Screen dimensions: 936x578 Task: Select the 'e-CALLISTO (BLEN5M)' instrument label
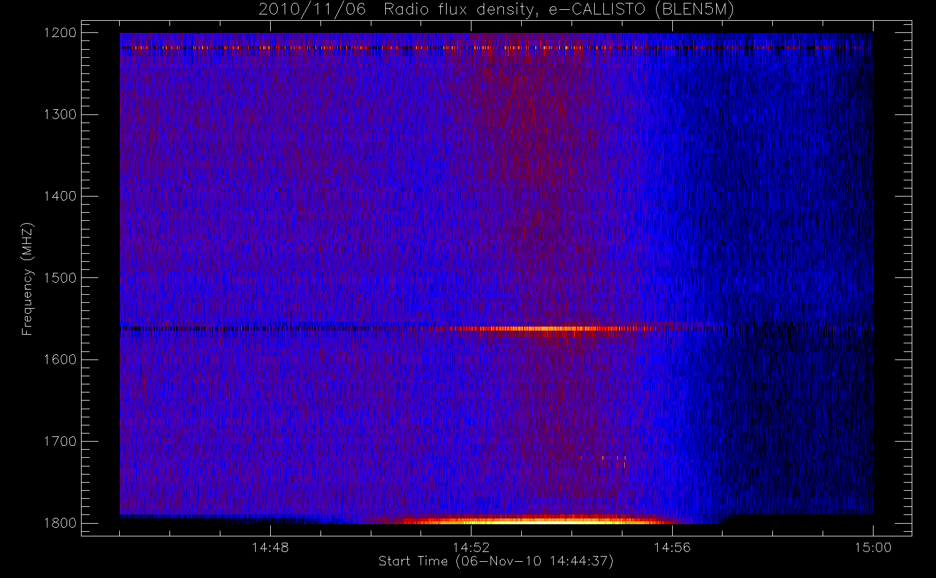coord(642,10)
